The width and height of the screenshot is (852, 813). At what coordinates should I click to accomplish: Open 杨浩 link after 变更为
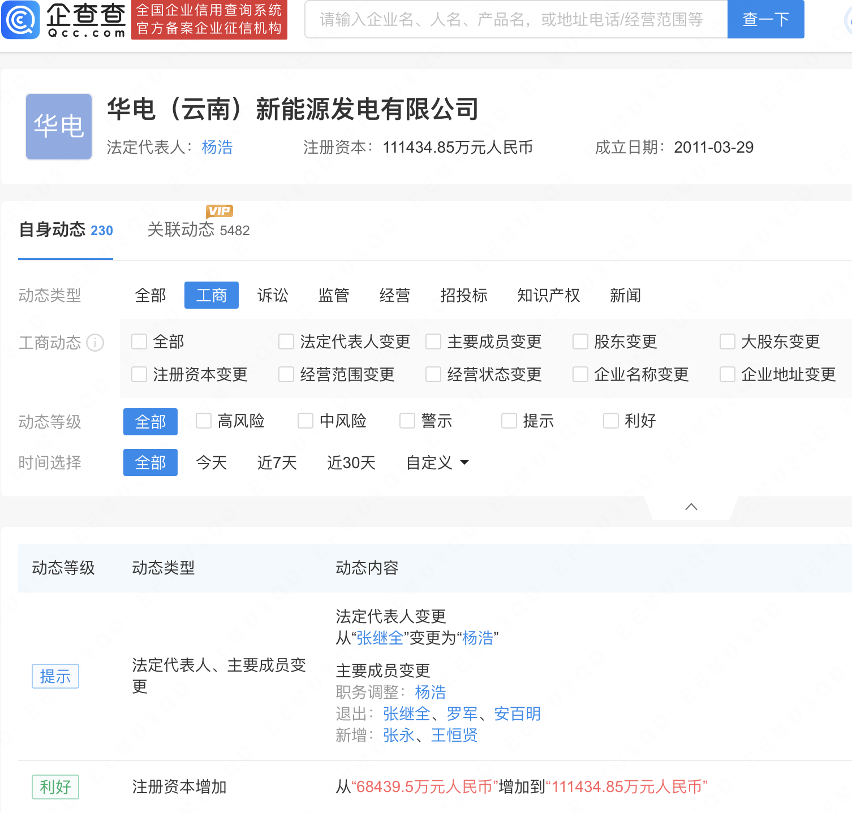[477, 638]
